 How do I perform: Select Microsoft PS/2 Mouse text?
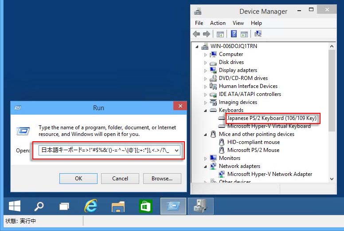[x=254, y=150]
